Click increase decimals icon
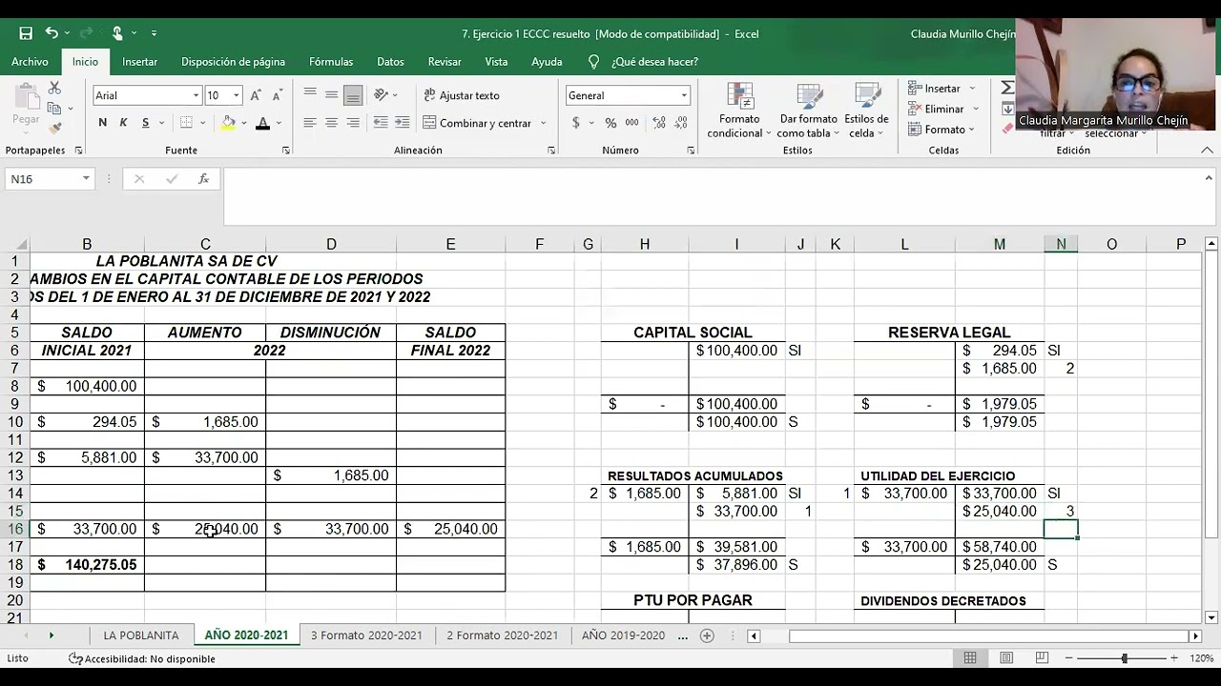1221x686 pixels. [659, 123]
